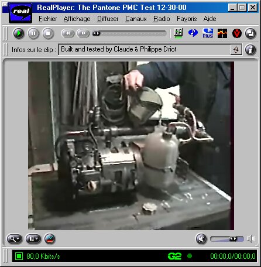Click the red V circle icon
261x267 pixels.
[237, 33]
